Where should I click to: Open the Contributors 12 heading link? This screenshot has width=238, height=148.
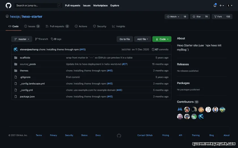pyautogui.click(x=188, y=102)
